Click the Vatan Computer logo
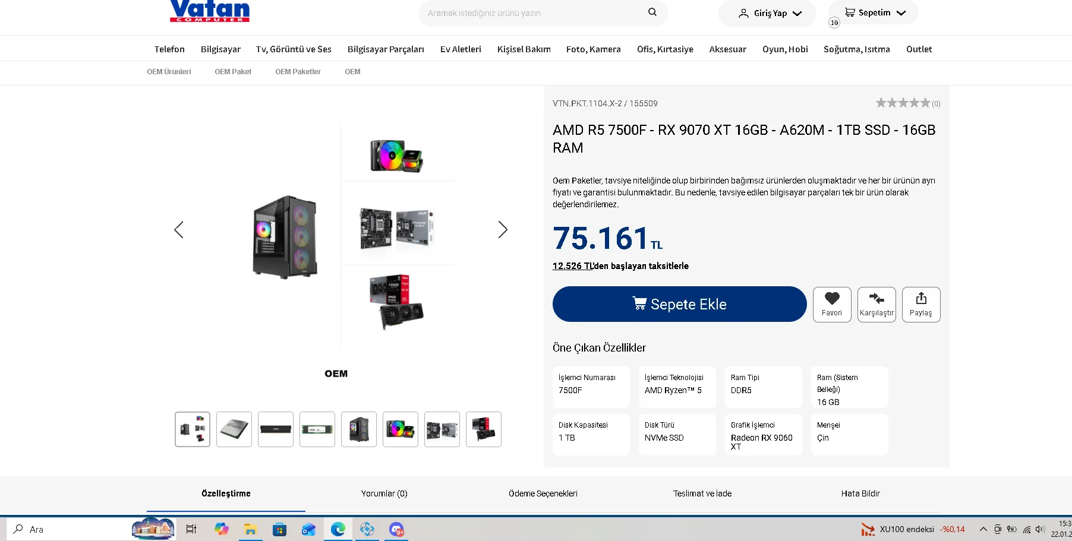Screen dimensions: 1072x541 click(210, 11)
